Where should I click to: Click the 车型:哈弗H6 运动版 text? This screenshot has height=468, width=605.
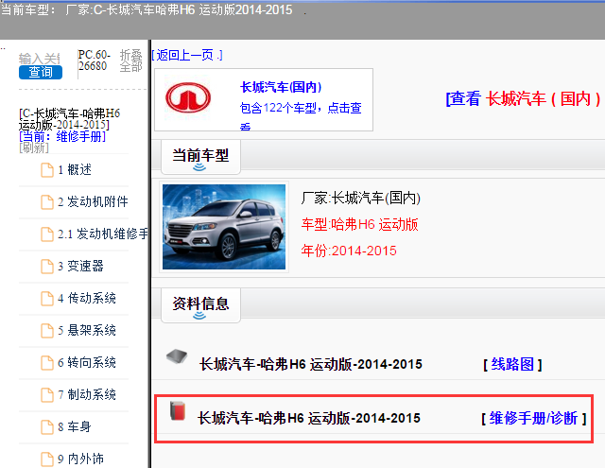point(359,225)
